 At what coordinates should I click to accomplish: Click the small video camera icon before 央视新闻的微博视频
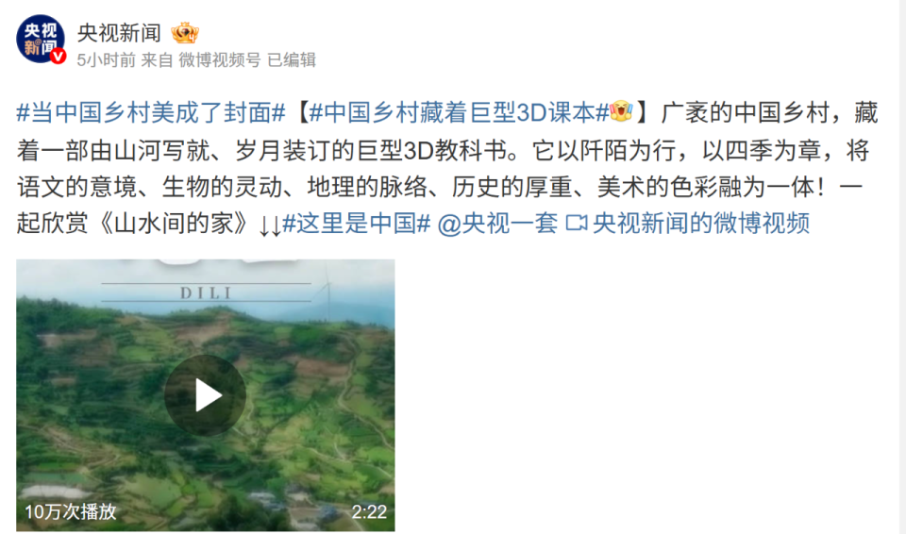point(576,223)
